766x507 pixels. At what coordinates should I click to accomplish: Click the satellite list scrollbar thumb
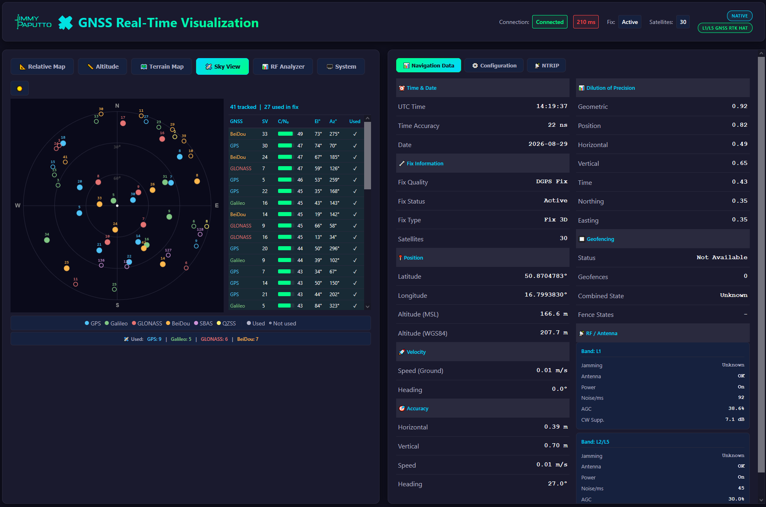367,156
